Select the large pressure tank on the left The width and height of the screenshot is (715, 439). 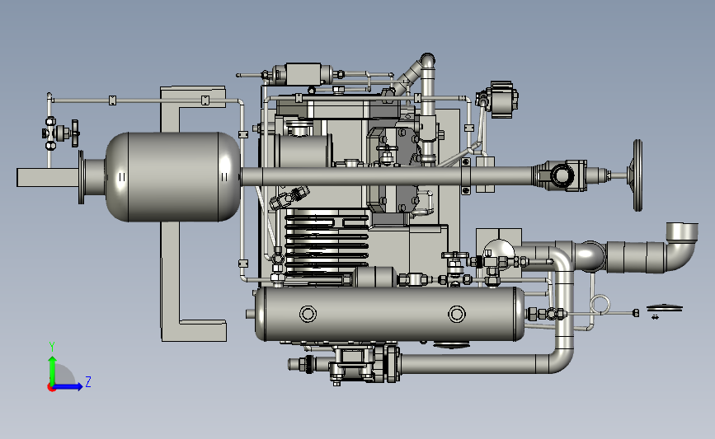coord(173,177)
